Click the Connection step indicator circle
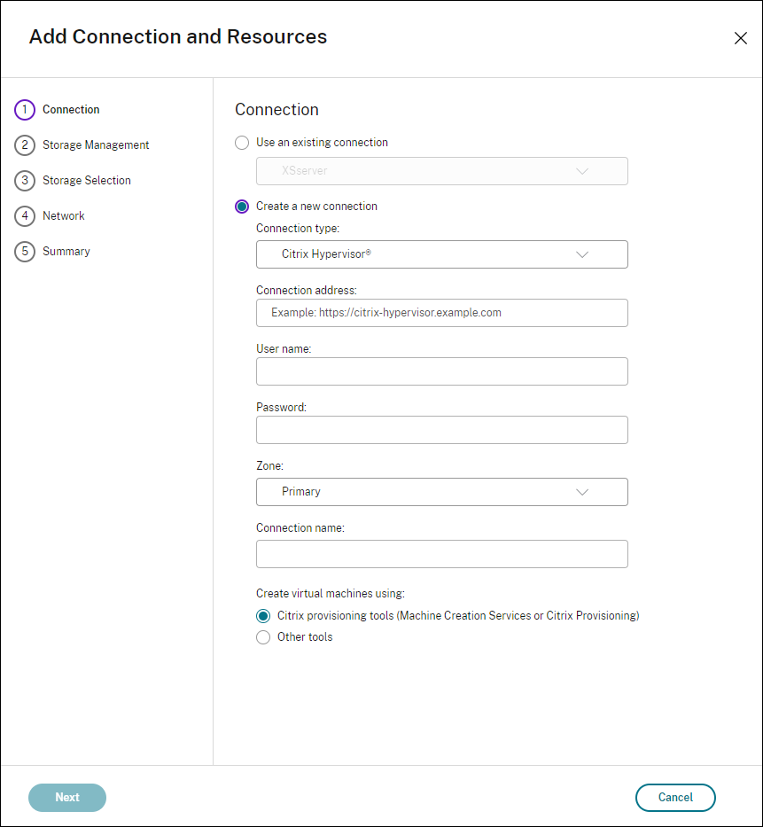This screenshot has height=827, width=763. point(25,109)
